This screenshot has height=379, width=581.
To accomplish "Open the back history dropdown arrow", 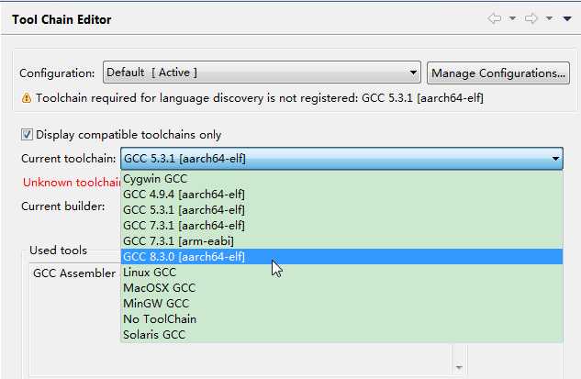I will (512, 18).
